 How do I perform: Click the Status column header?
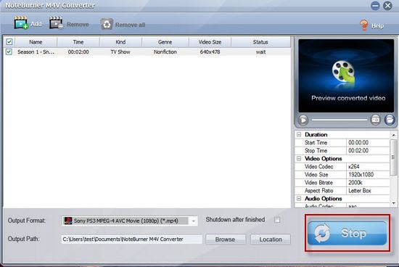pyautogui.click(x=260, y=42)
